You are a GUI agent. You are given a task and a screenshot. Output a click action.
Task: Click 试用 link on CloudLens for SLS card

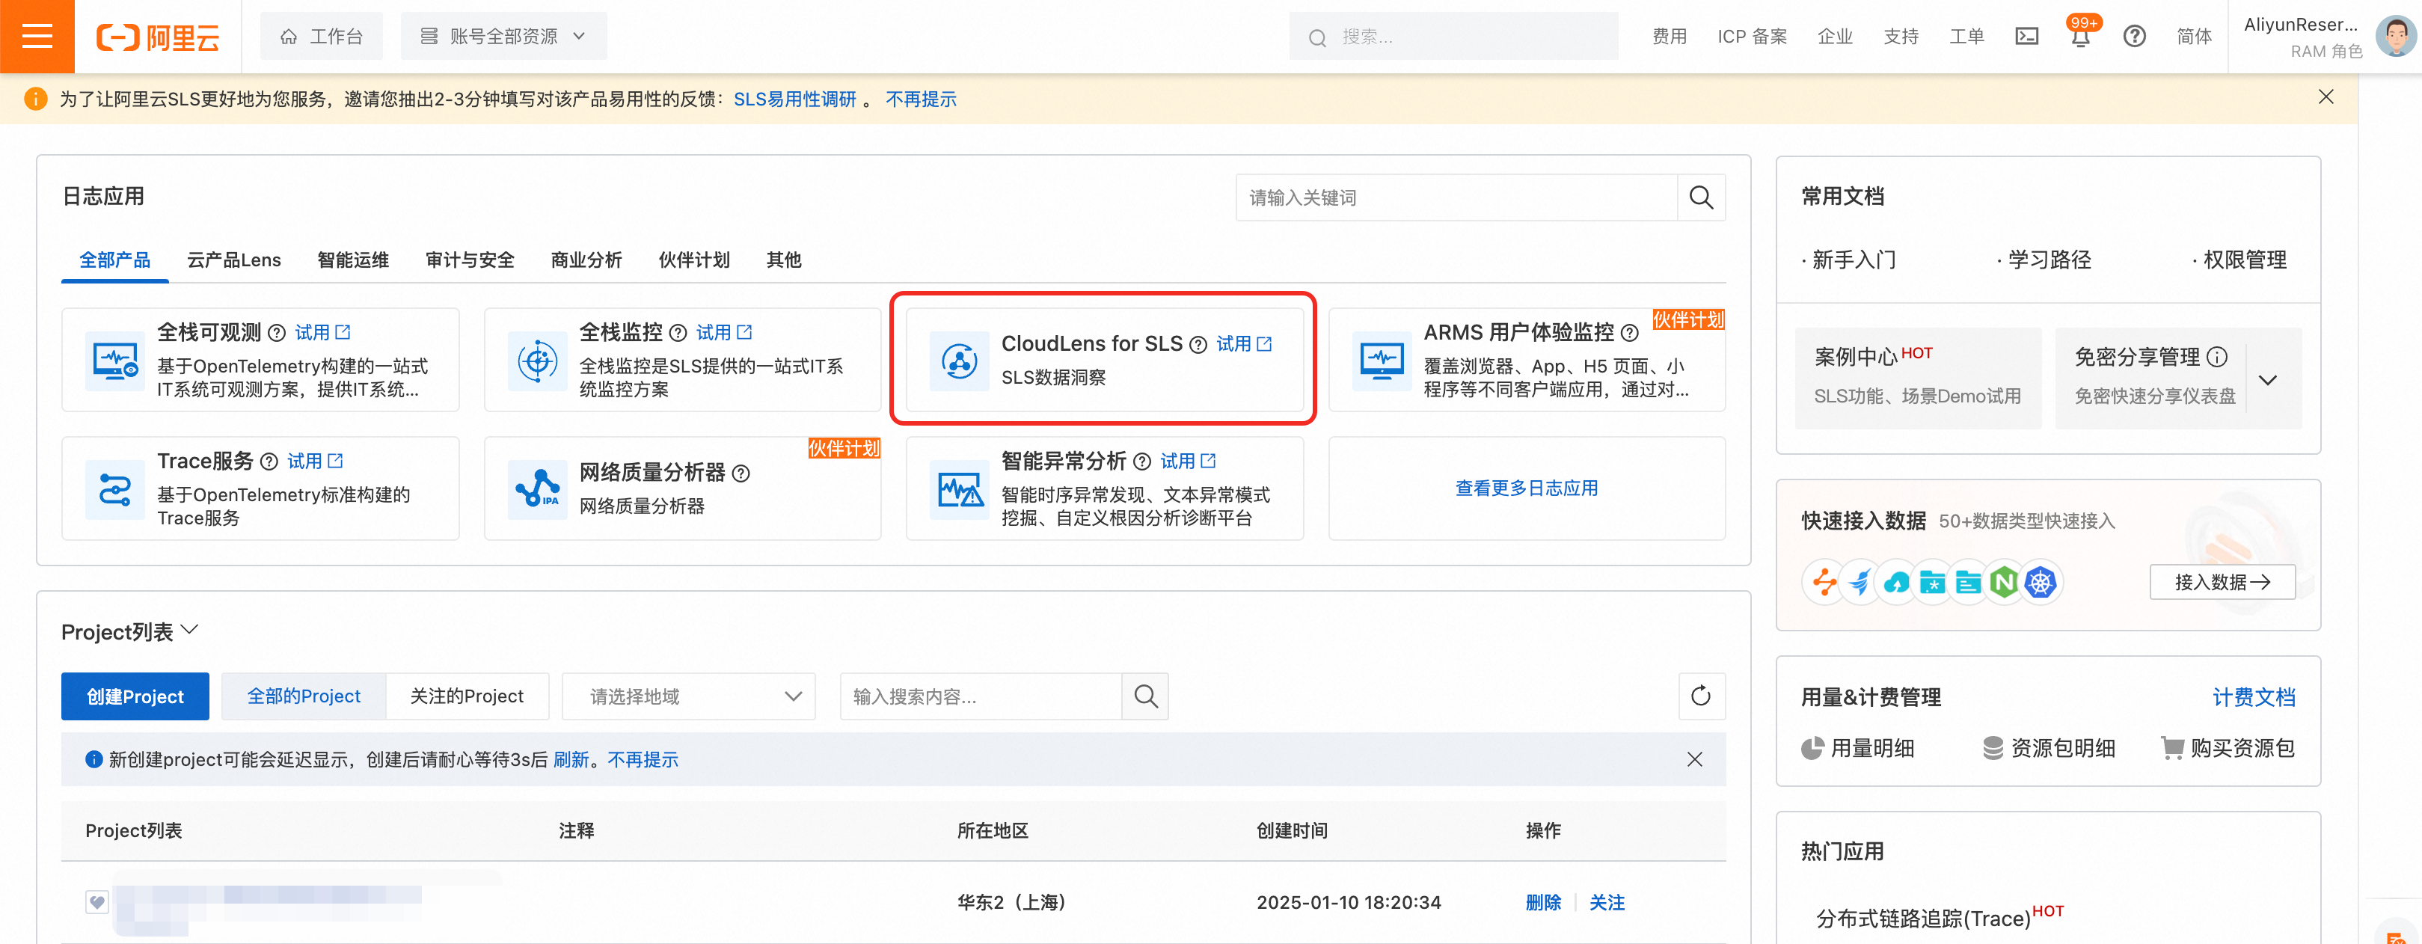(1244, 345)
